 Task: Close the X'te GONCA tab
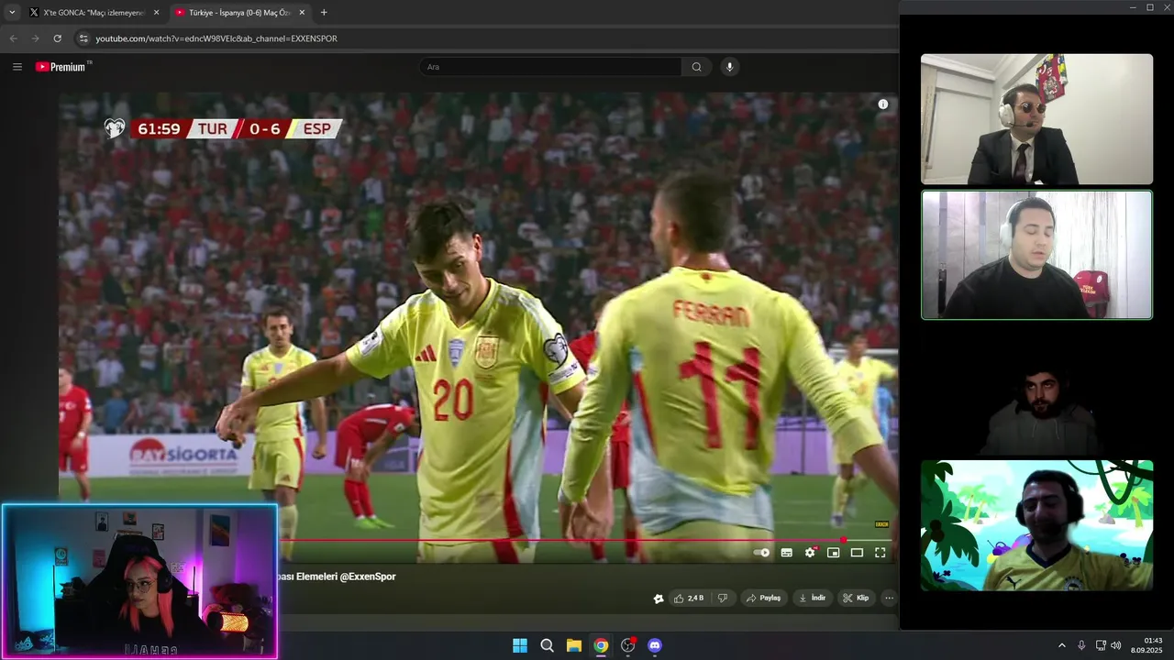[x=156, y=13]
